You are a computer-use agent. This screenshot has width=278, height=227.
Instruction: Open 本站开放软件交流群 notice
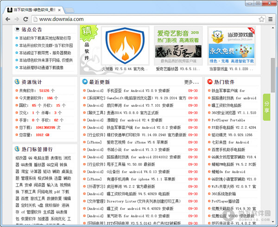click(46, 45)
